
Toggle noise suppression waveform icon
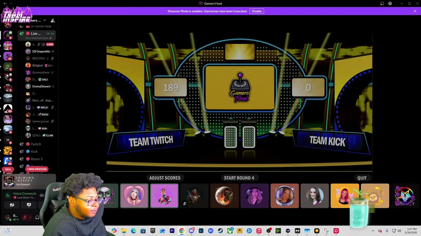pyautogui.click(x=42, y=195)
